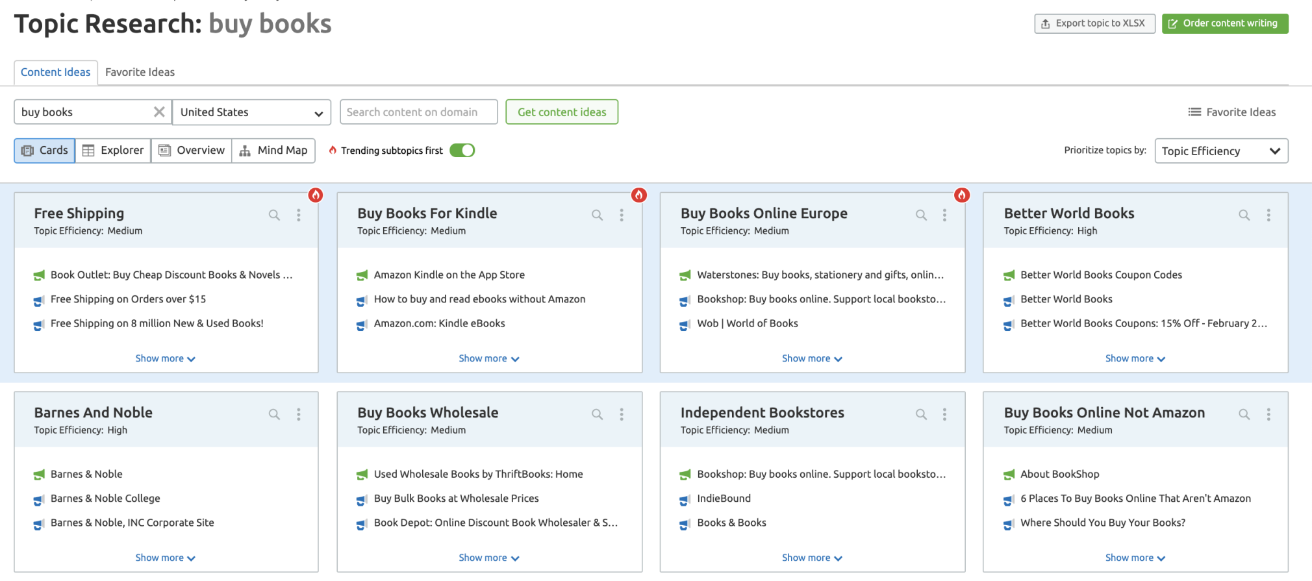
Task: Open Amazon.com: Kindle eBooks headline
Action: (439, 323)
